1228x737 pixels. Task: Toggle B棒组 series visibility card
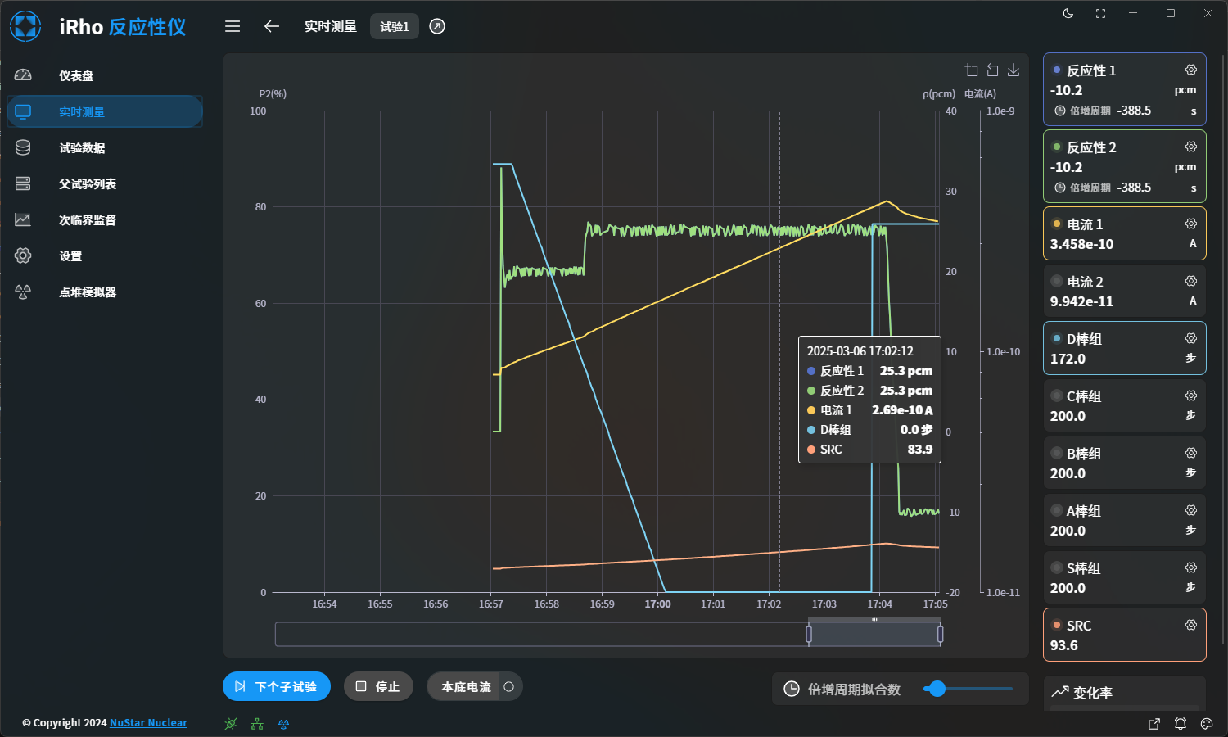point(1124,463)
